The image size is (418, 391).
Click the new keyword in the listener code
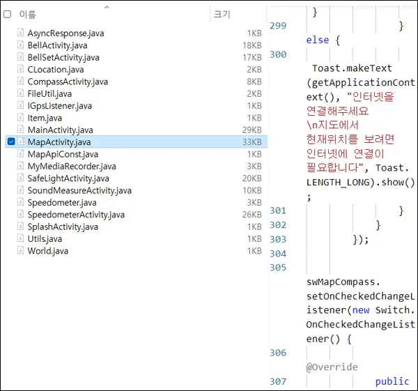pos(361,310)
